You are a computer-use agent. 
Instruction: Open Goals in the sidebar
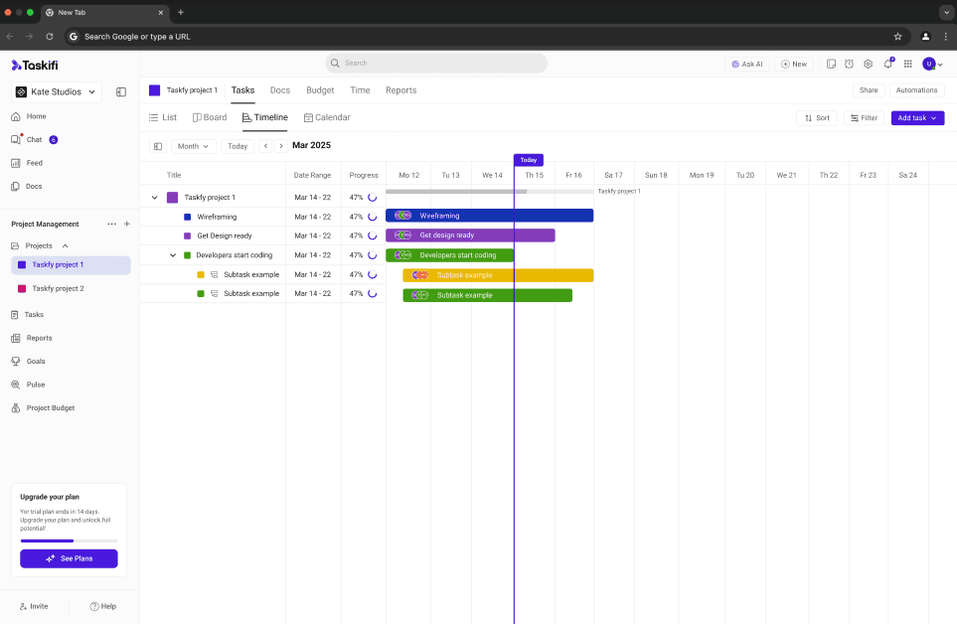click(x=28, y=361)
